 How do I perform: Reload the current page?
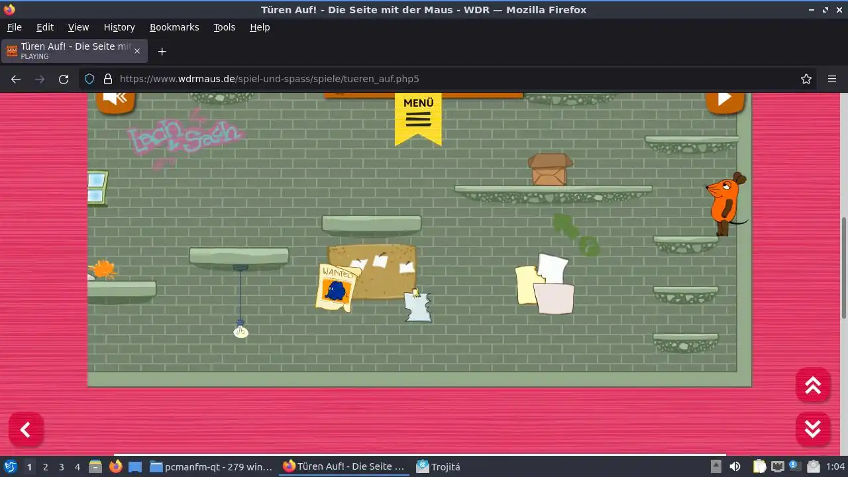point(64,79)
